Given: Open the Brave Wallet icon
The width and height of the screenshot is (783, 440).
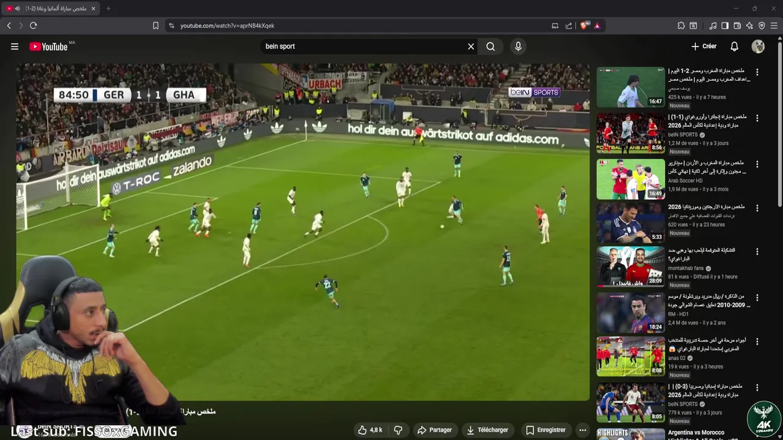Looking at the screenshot, I should coord(737,26).
